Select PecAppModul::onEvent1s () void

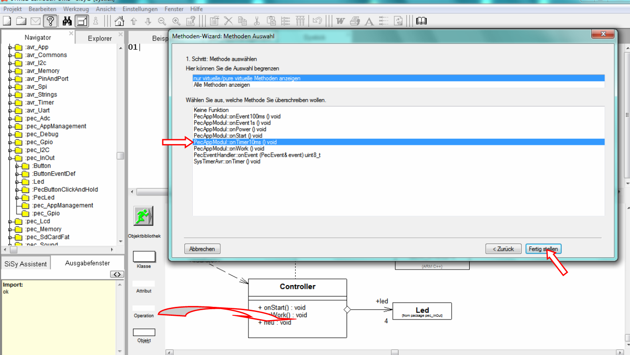pos(398,123)
